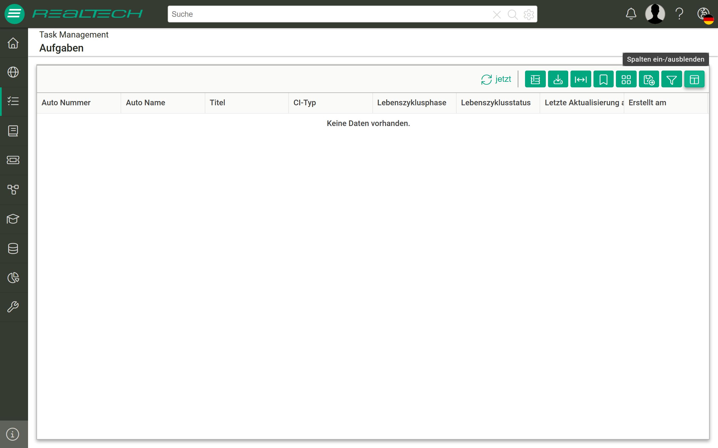718x448 pixels.
Task: Sort by the CI-Typ column header
Action: pyautogui.click(x=330, y=103)
